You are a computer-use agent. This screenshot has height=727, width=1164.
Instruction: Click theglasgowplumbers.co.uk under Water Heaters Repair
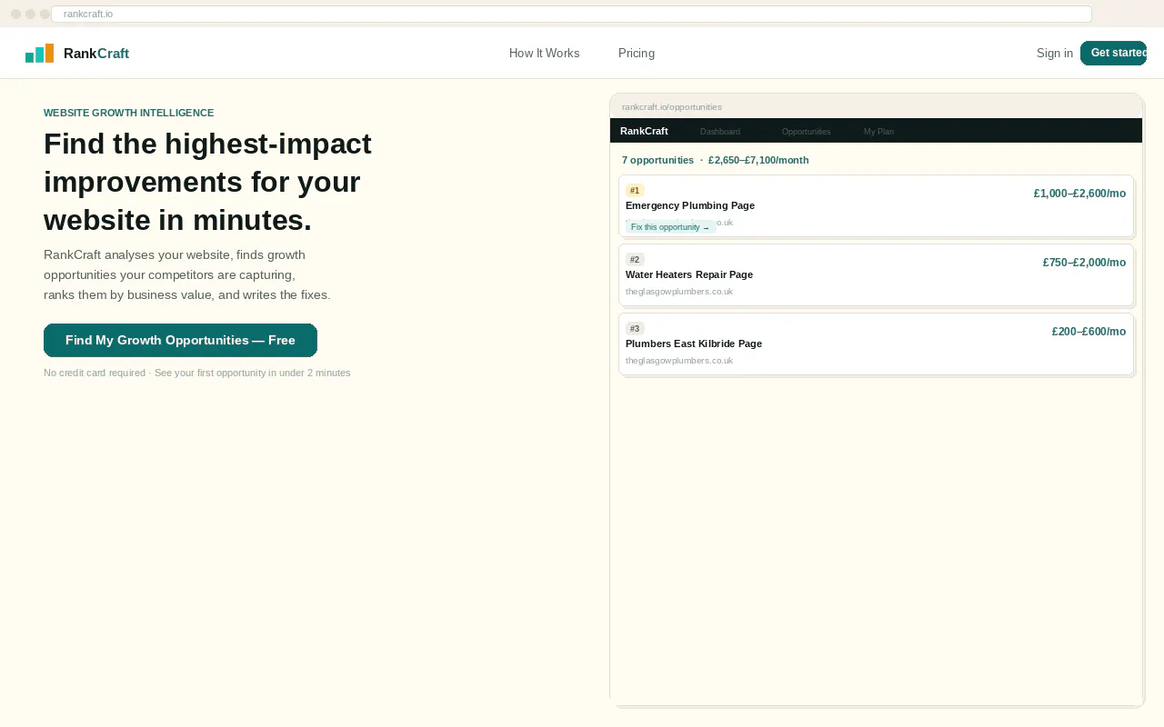pyautogui.click(x=679, y=292)
